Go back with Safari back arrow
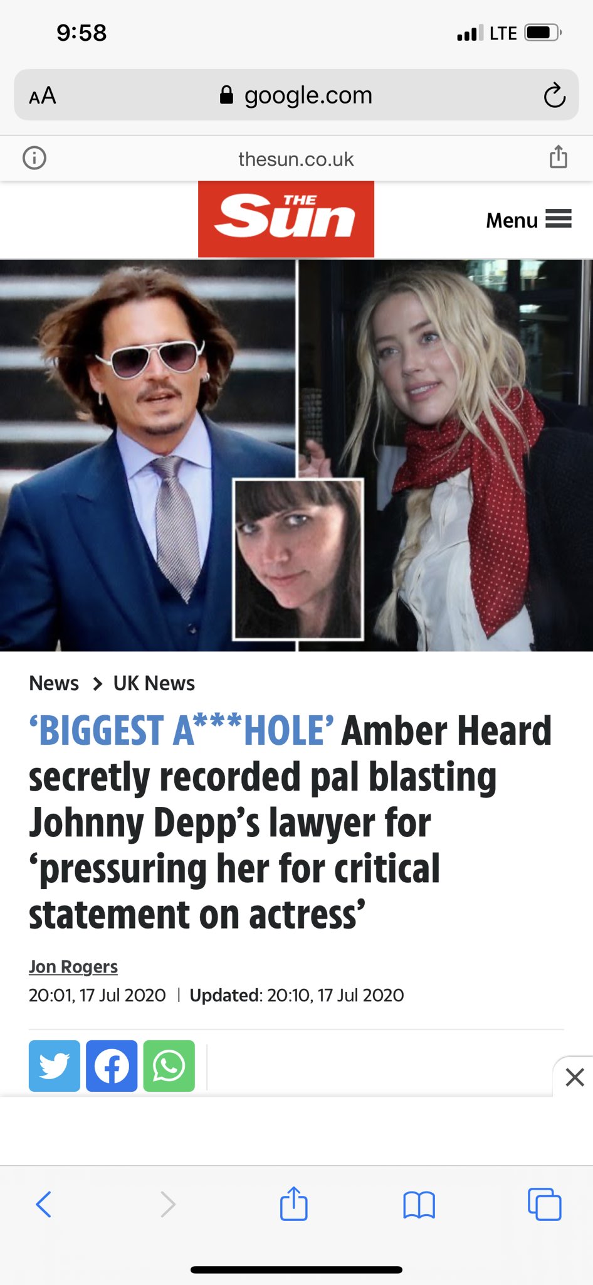Viewport: 593px width, 1285px height. (43, 1204)
